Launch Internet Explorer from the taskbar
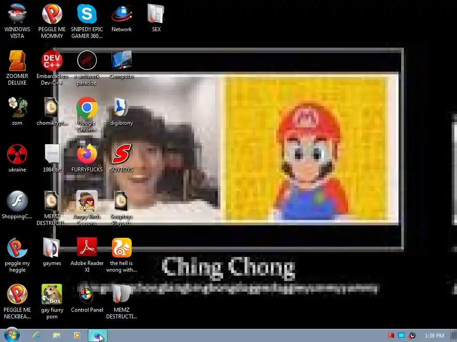The image size is (457, 342). [36, 335]
